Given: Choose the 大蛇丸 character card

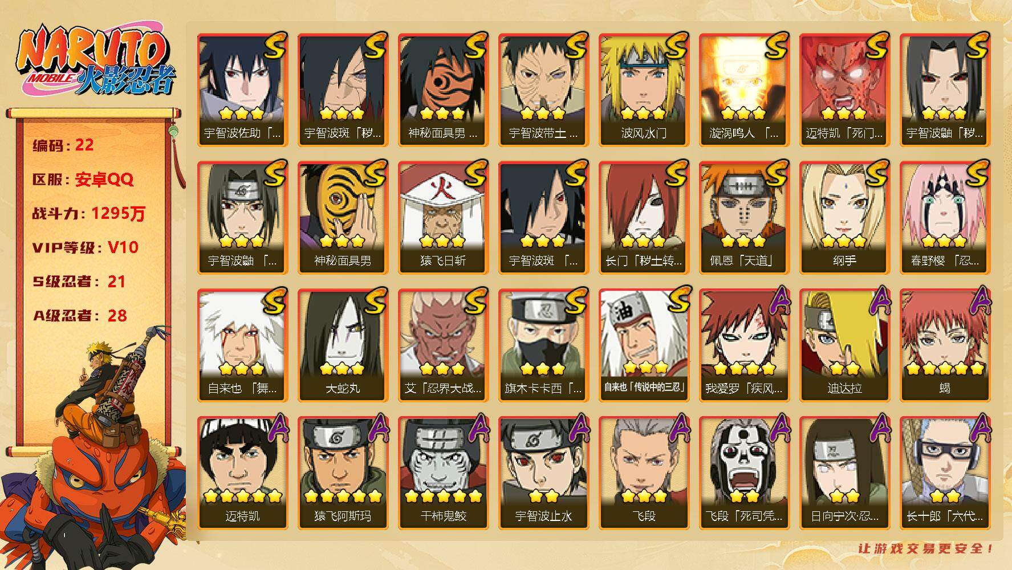Looking at the screenshot, I should (343, 345).
